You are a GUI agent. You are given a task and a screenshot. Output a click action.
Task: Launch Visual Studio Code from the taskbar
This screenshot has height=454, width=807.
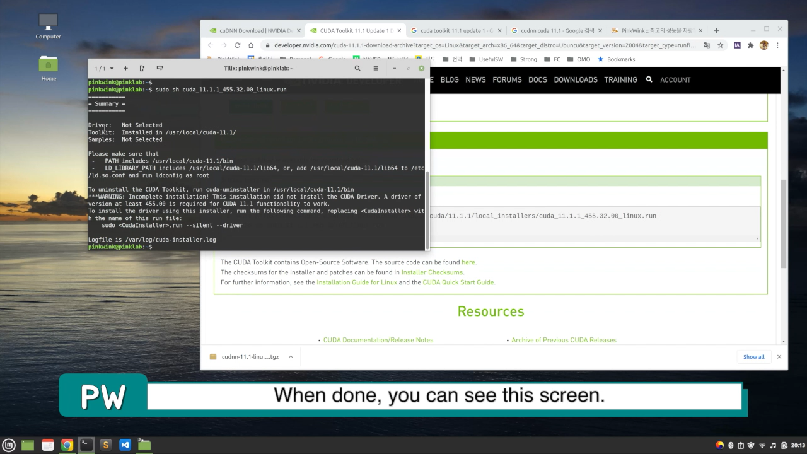pyautogui.click(x=125, y=445)
